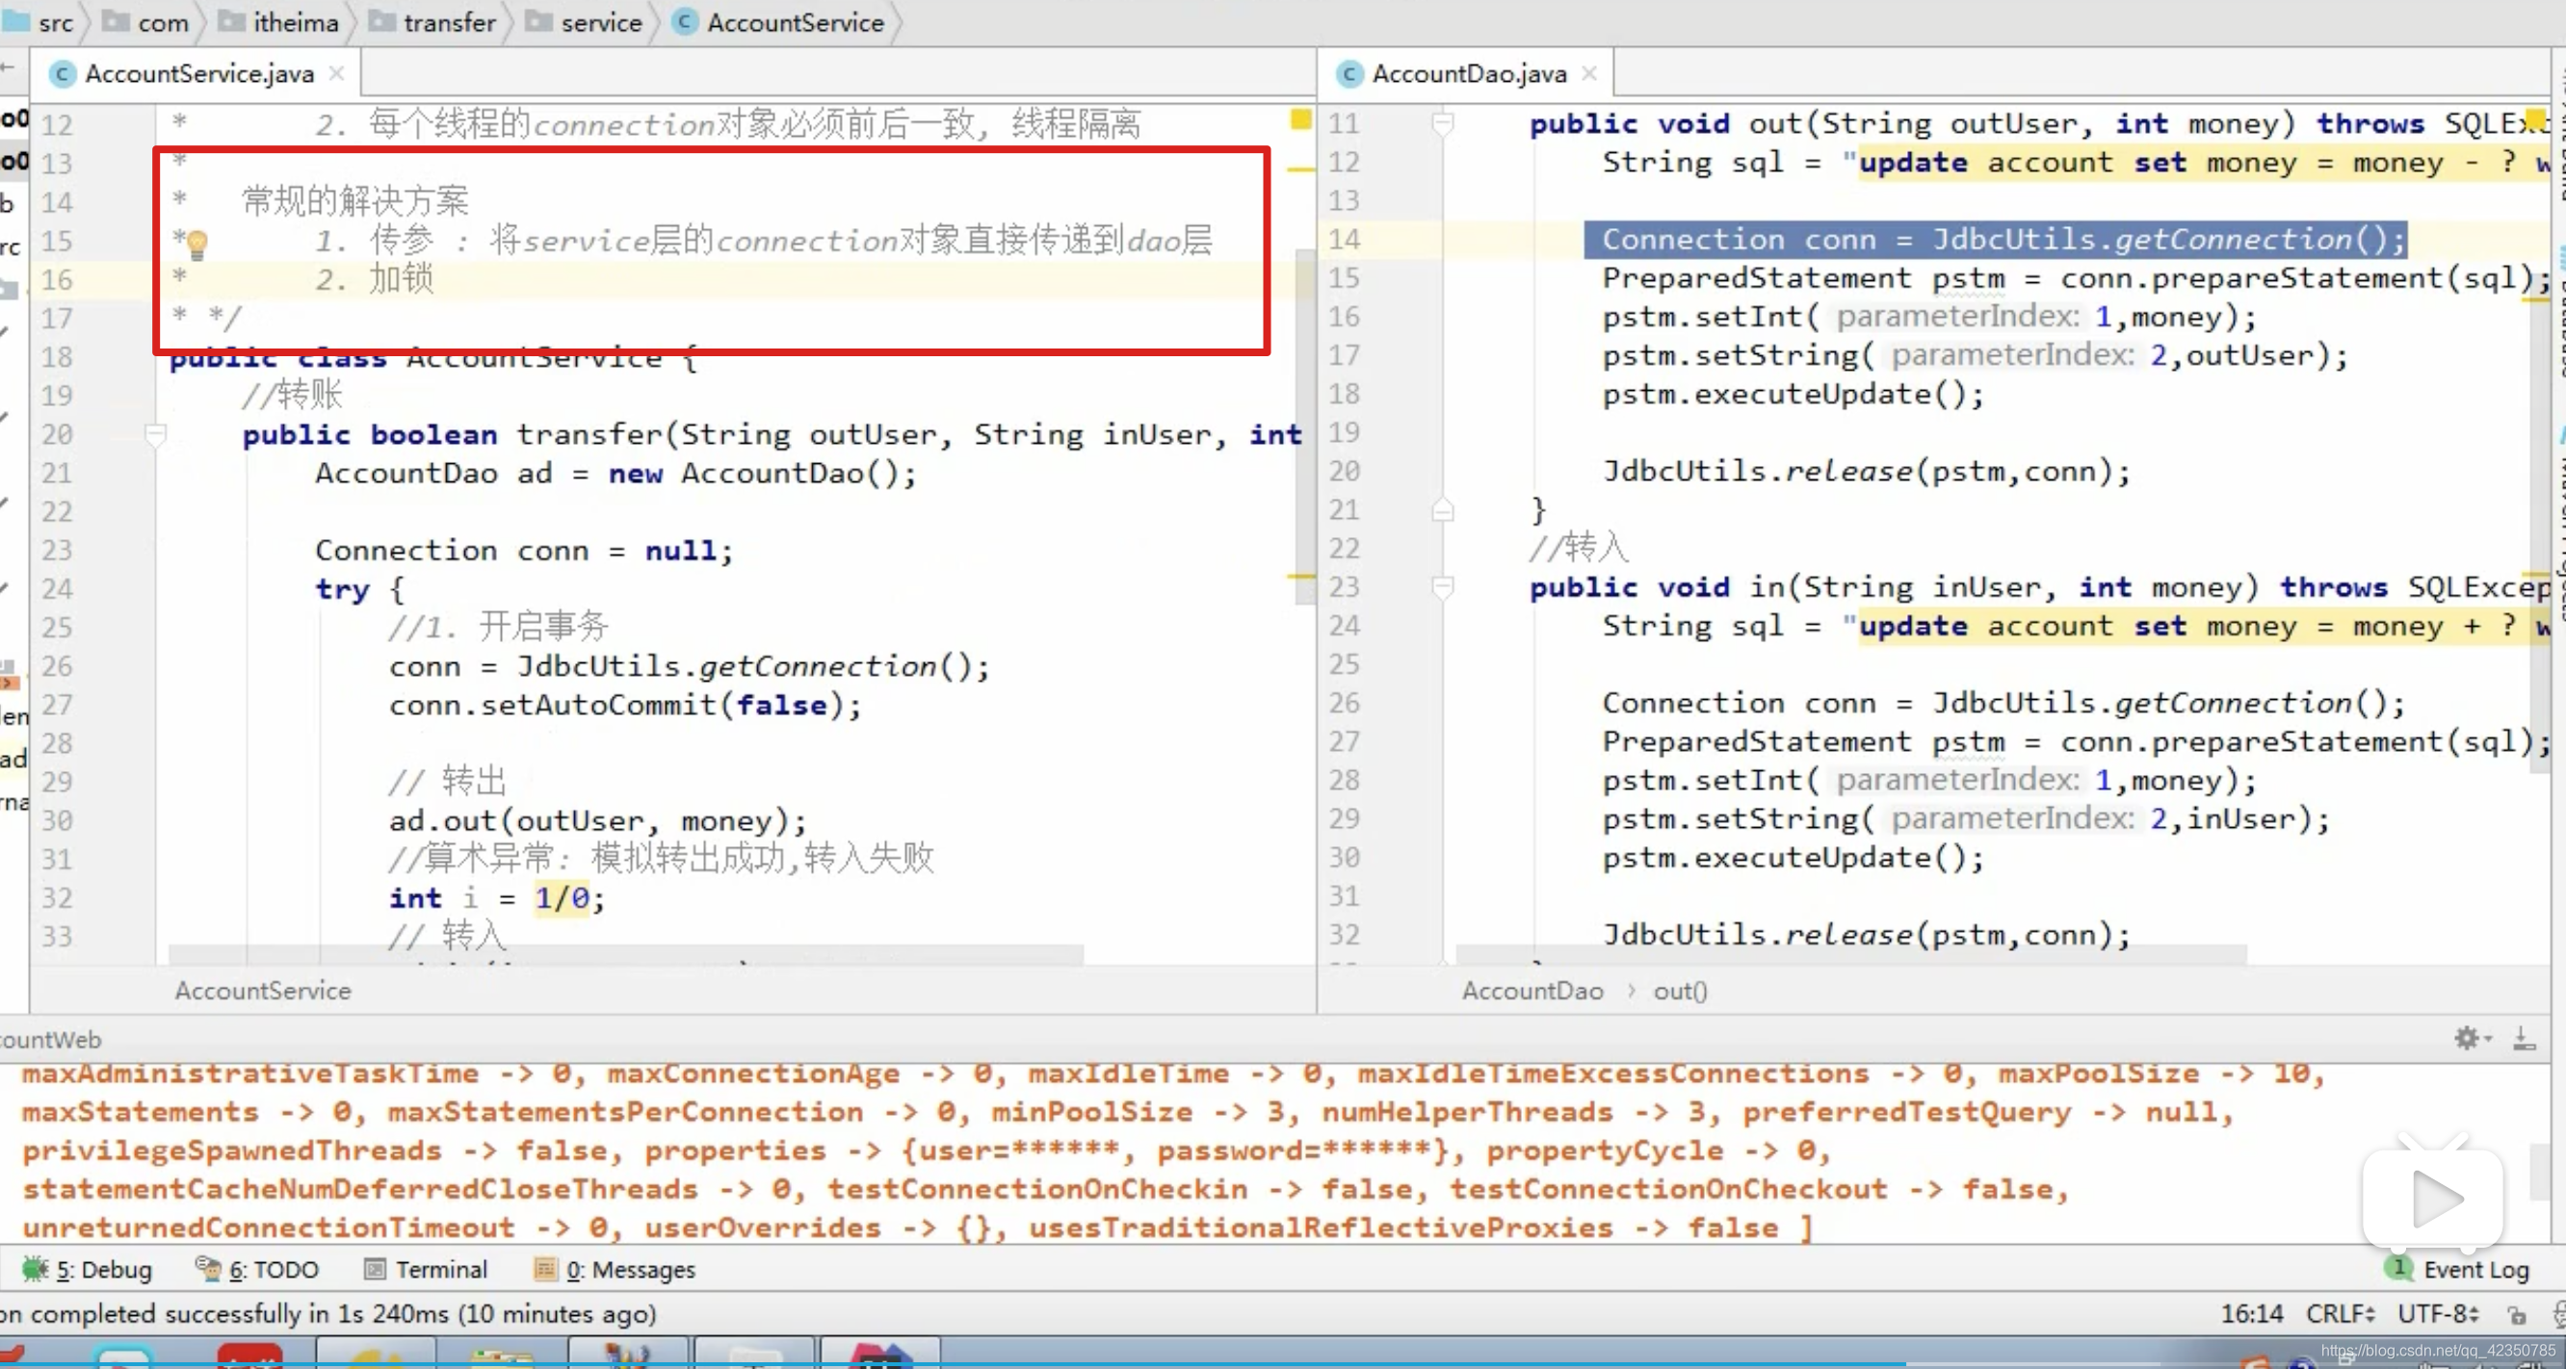Drag the editor split pane divider
This screenshot has width=2566, height=1369.
click(x=1317, y=509)
